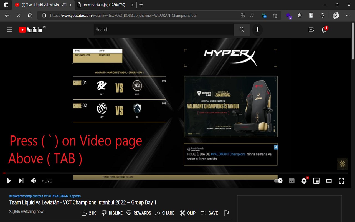Start voice search with the microphone

[x=257, y=30]
